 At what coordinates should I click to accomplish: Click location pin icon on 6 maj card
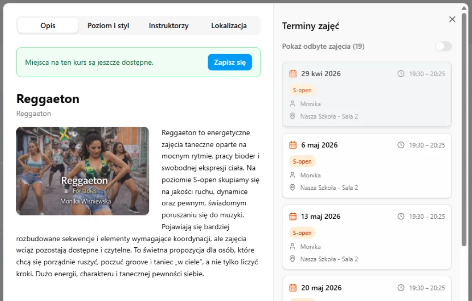(292, 187)
